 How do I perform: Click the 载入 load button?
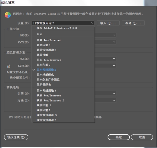click(x=108, y=23)
